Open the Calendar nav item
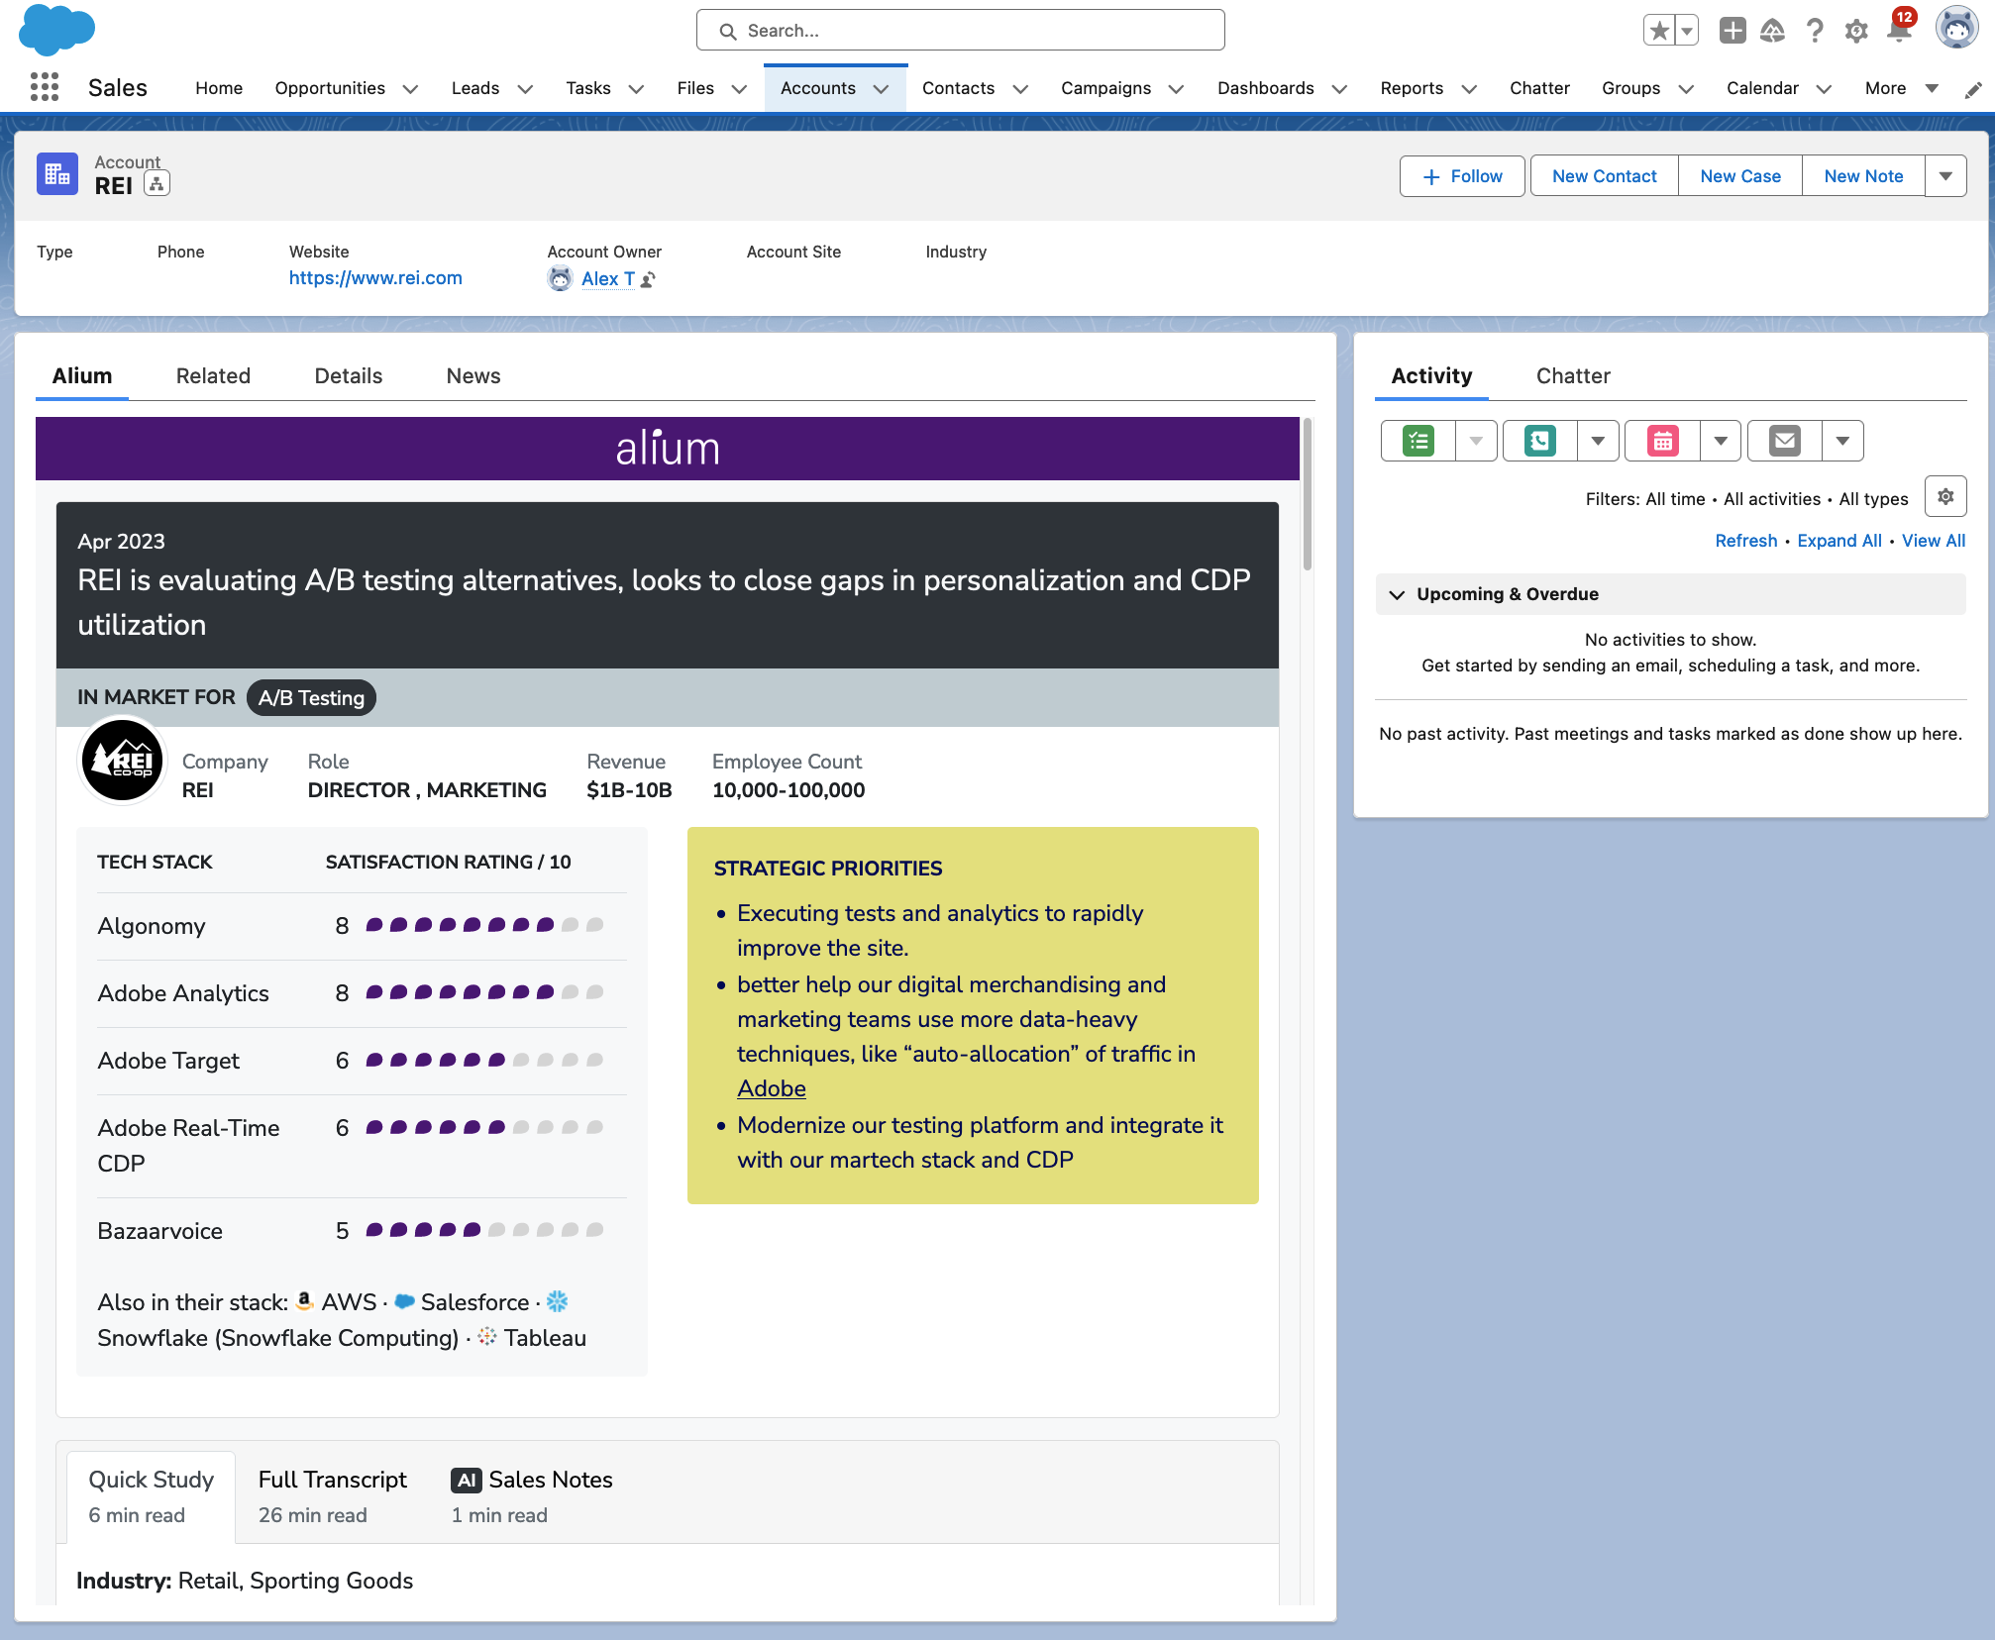The height and width of the screenshot is (1640, 1995). point(1762,88)
